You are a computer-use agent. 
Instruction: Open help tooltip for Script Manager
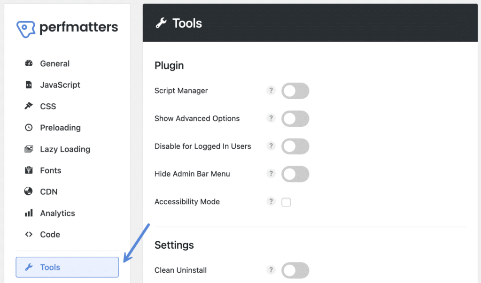point(271,91)
